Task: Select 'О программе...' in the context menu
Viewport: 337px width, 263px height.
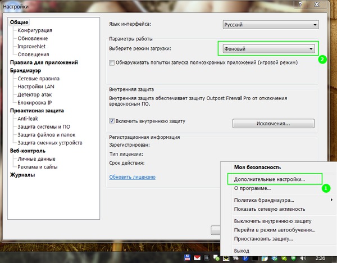Action: pyautogui.click(x=252, y=188)
